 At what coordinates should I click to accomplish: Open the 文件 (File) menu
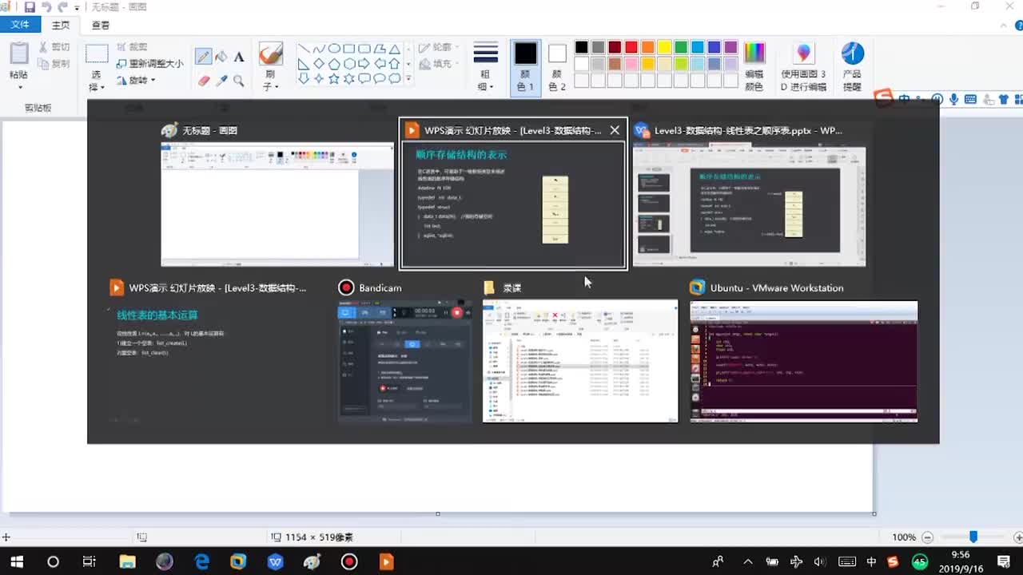20,25
